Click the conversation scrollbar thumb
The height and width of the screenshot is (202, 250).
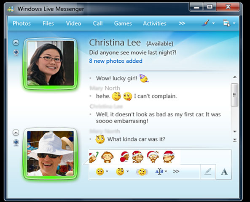click(x=234, y=95)
